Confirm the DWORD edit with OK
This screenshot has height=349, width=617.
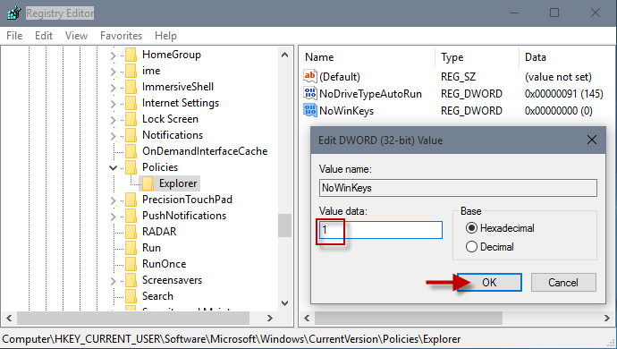489,283
